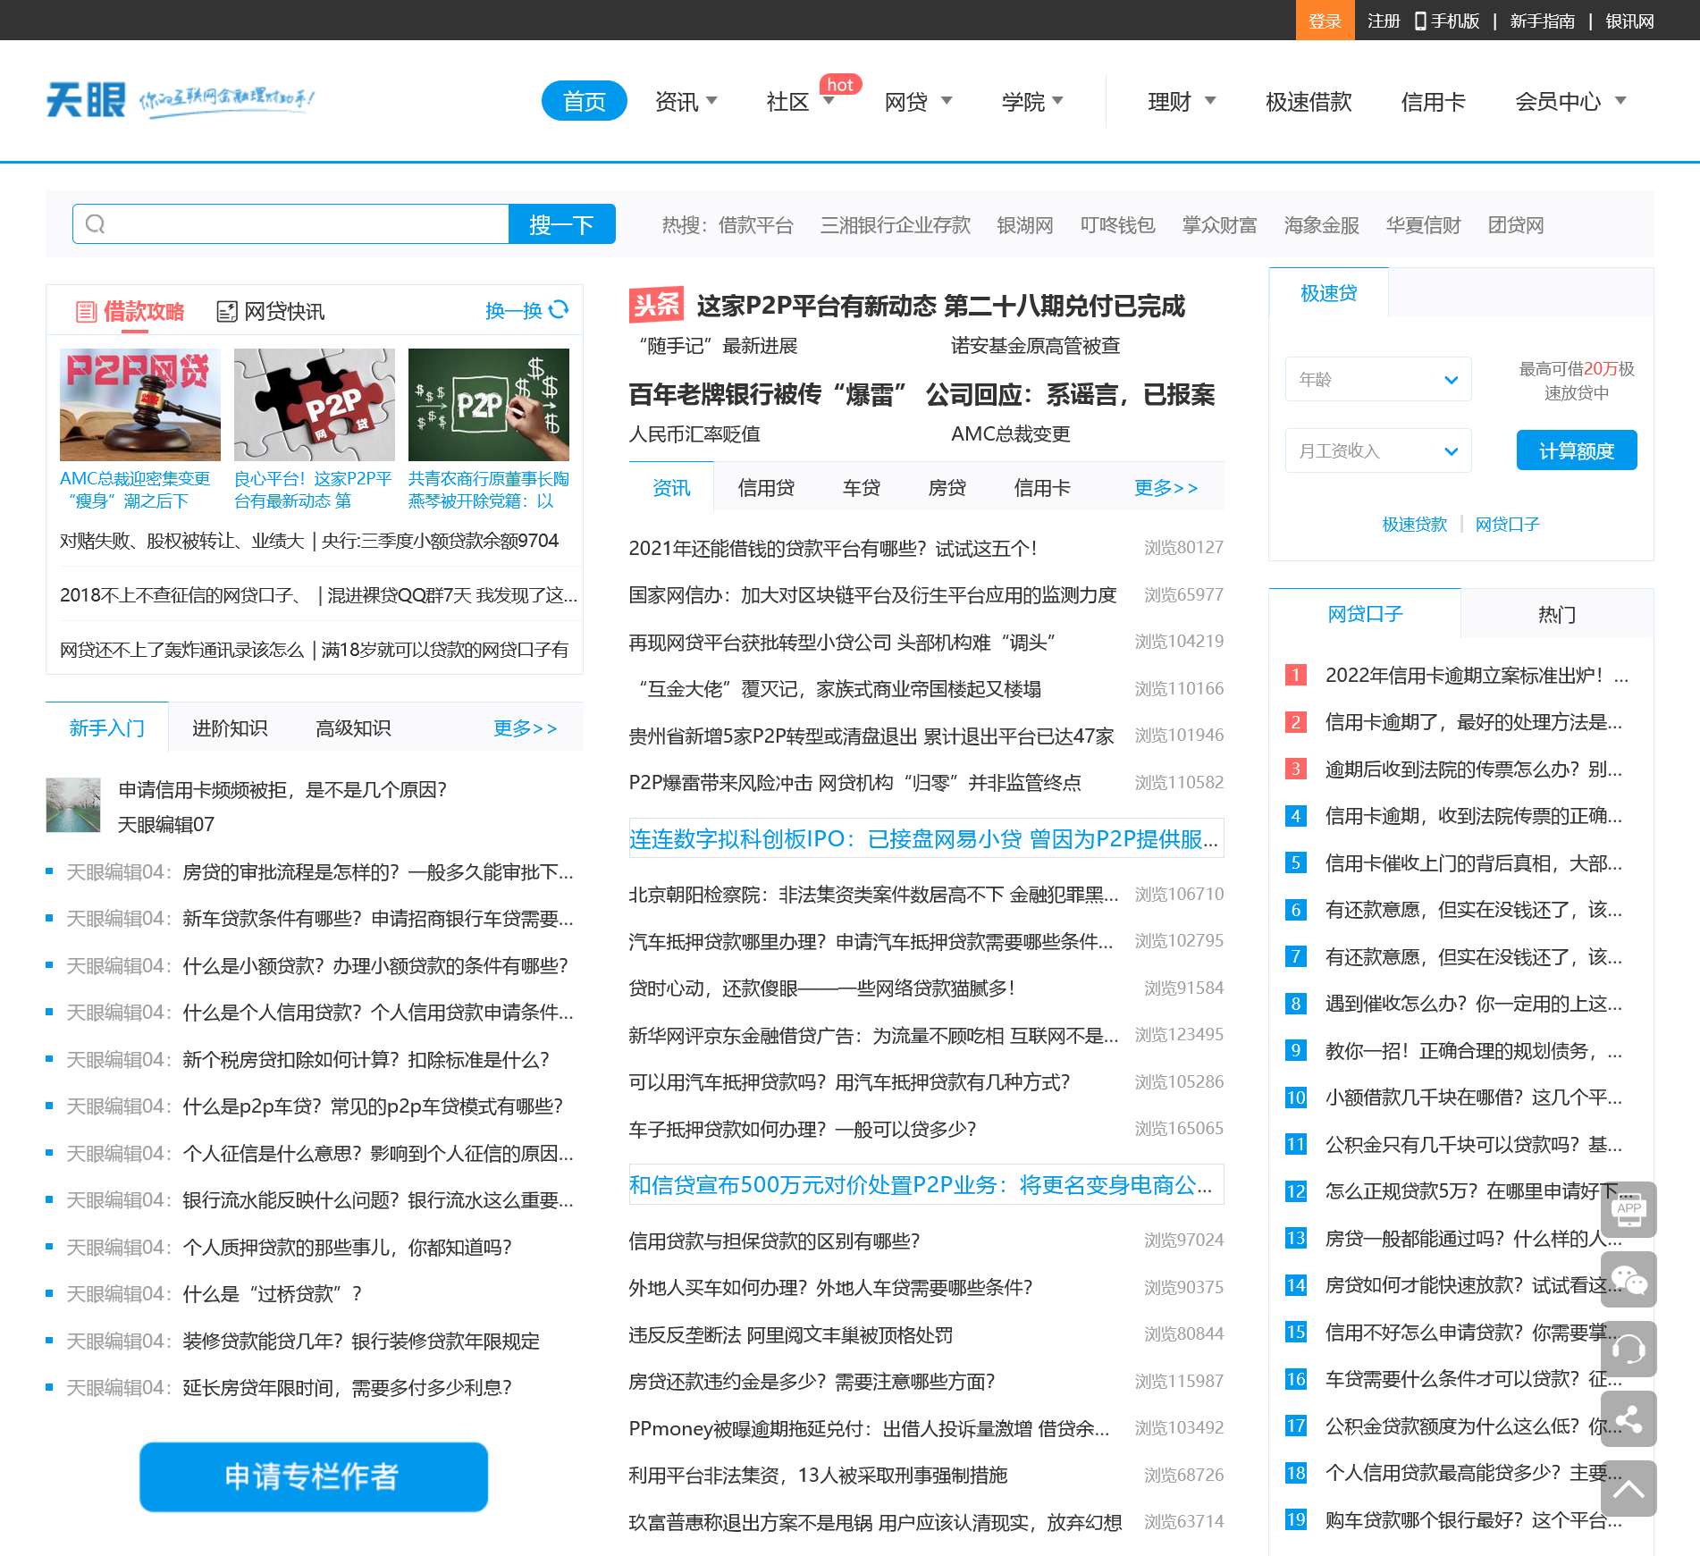Click the red 头条 badge
This screenshot has height=1556, width=1700.
click(656, 305)
